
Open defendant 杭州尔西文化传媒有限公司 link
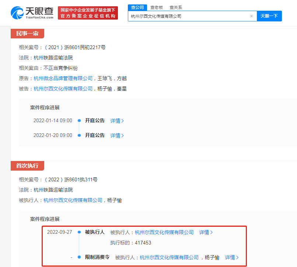(63, 89)
